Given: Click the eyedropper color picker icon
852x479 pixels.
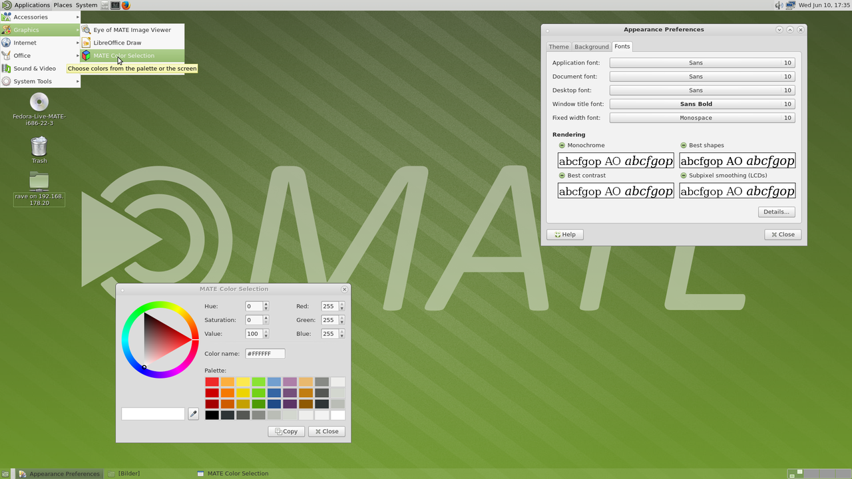Looking at the screenshot, I should [x=193, y=414].
